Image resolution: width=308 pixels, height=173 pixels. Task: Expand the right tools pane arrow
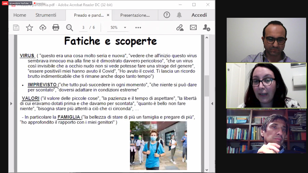212,103
